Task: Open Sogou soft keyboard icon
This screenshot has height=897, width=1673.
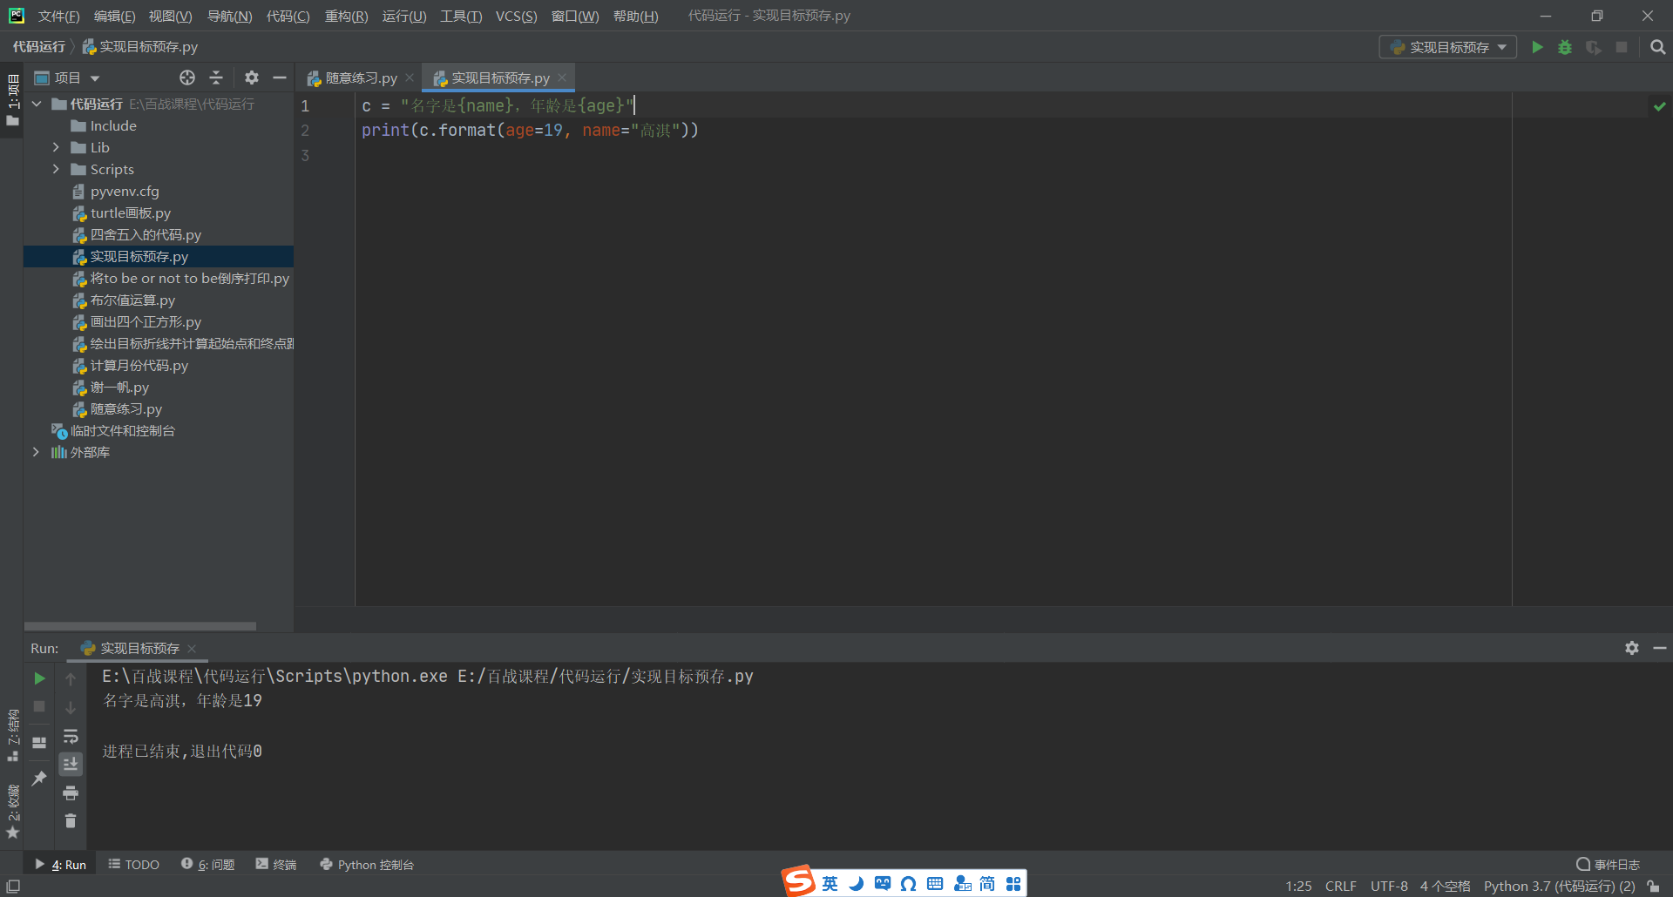Action: 935,884
